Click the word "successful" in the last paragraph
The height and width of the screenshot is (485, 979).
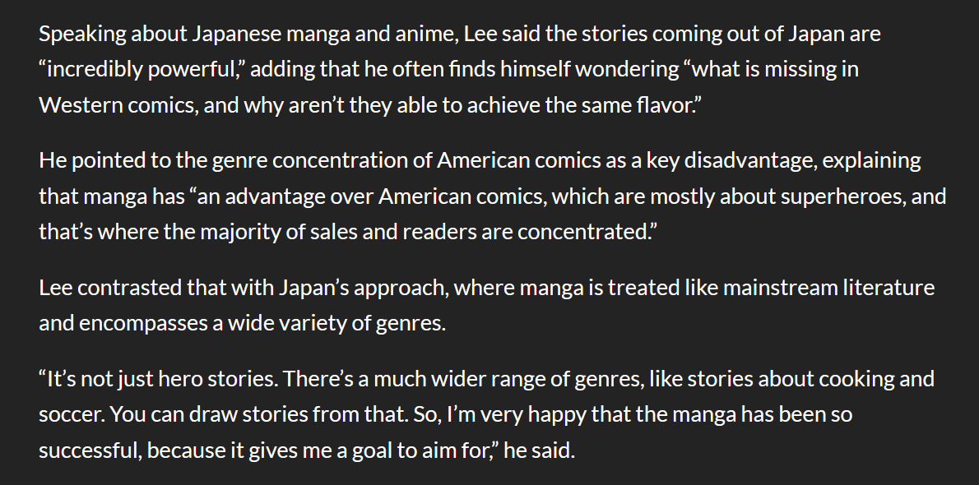(x=89, y=450)
